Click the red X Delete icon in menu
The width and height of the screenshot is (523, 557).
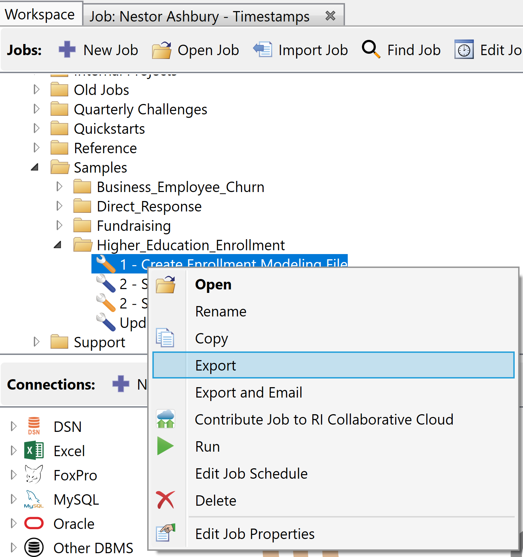[165, 500]
